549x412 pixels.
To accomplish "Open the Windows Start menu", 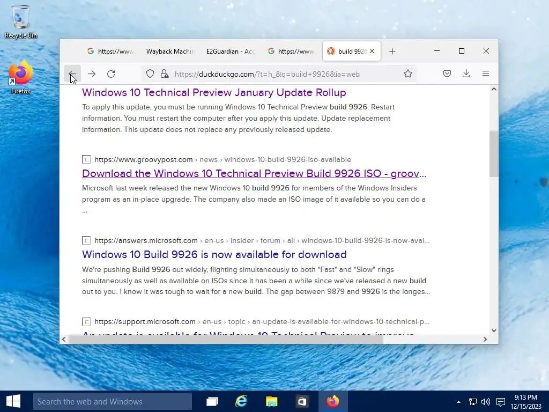I will [x=13, y=401].
